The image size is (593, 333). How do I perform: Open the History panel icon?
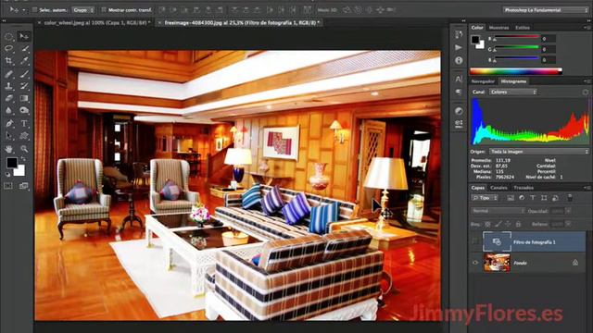click(x=459, y=35)
